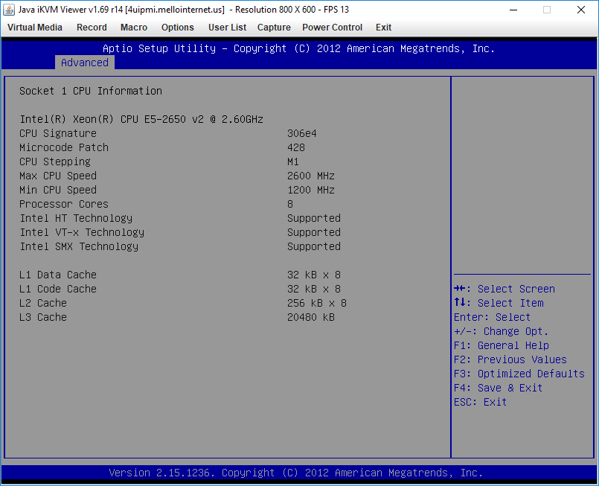The height and width of the screenshot is (486, 599).
Task: Click the CPU Stepping label
Action: pos(55,162)
